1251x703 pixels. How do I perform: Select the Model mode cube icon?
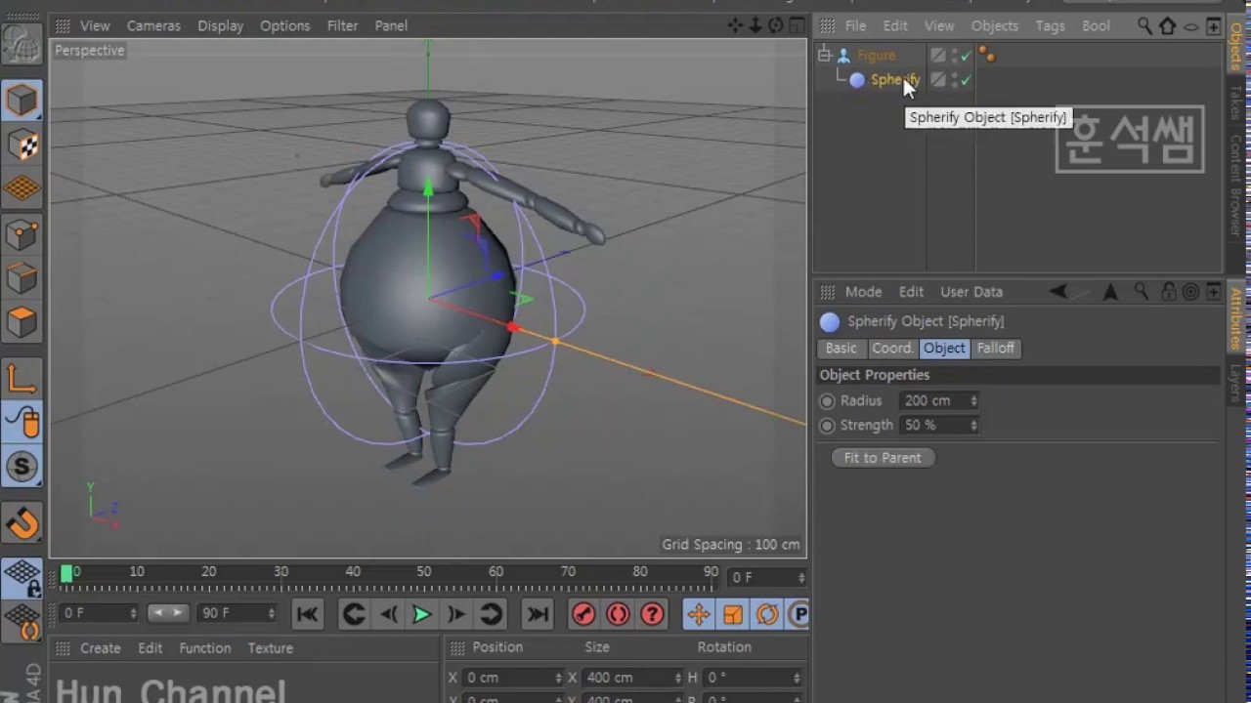[22, 100]
